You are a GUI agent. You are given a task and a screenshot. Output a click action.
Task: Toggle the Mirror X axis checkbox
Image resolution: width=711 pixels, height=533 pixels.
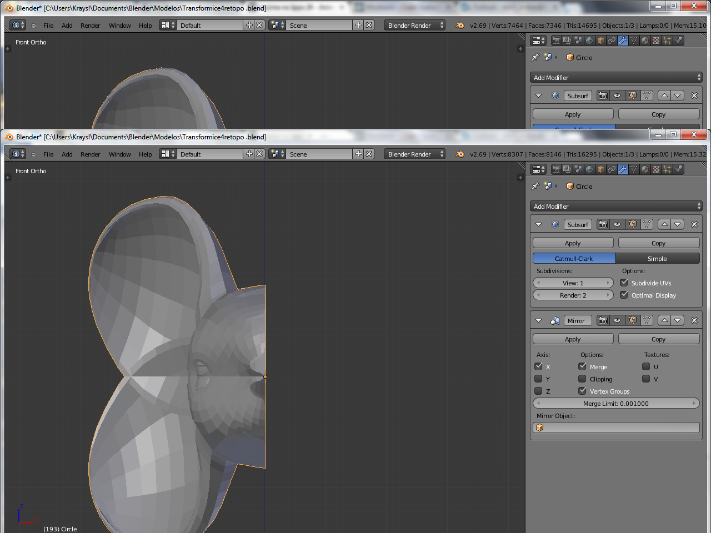click(538, 366)
